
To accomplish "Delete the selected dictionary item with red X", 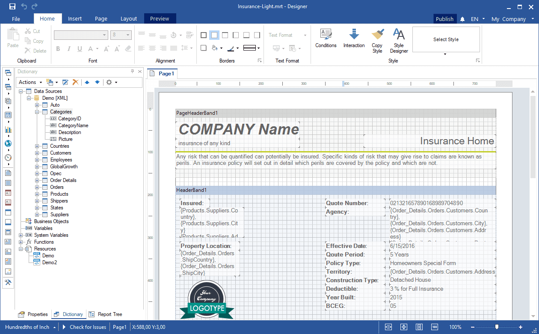I will click(x=75, y=82).
